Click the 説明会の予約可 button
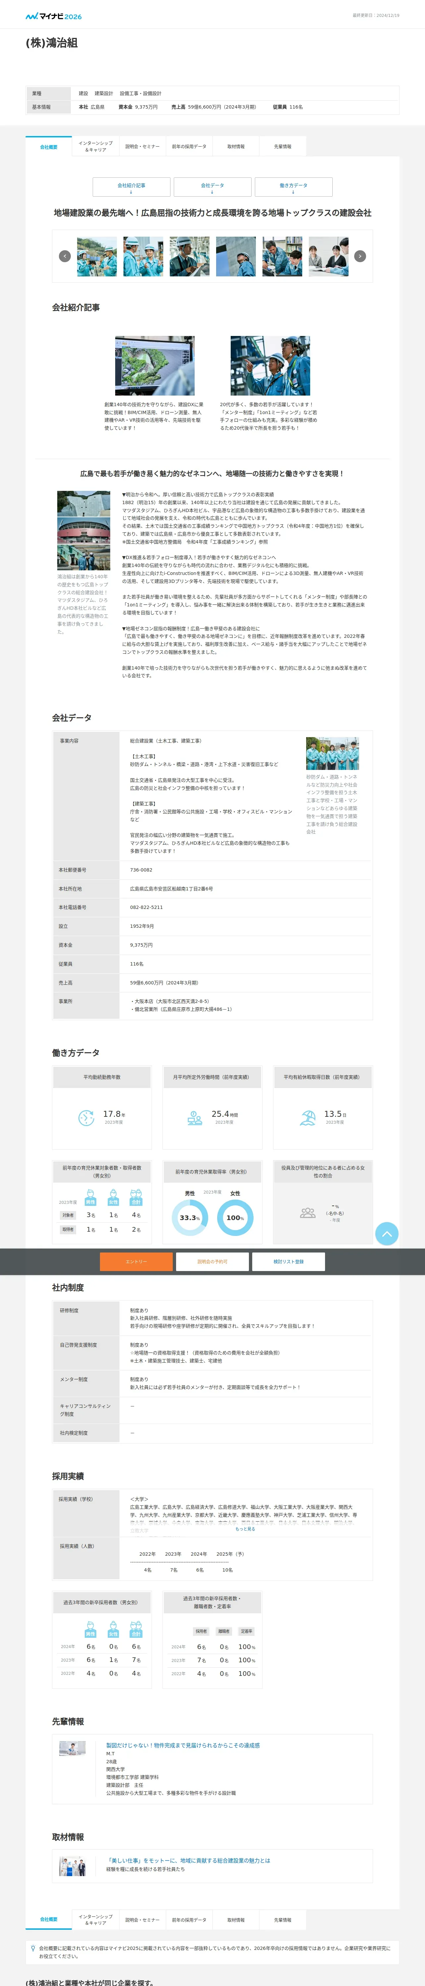 [x=212, y=1261]
